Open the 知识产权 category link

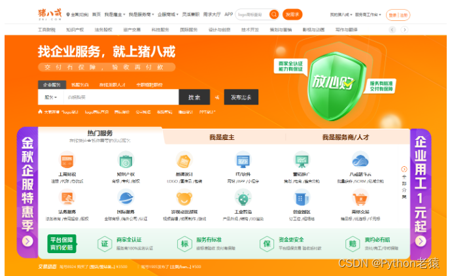(75, 29)
